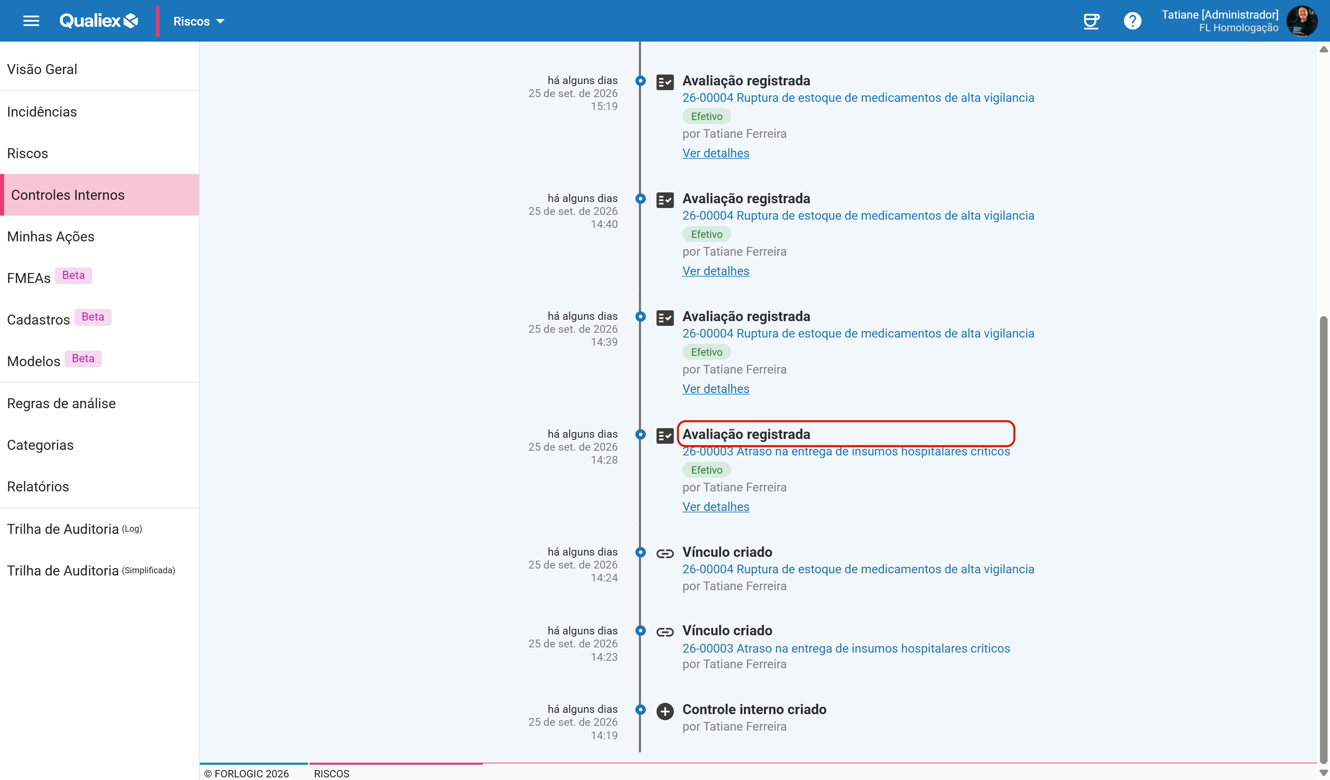Viewport: 1330px width, 780px height.
Task: Click the user avatar photo
Action: [1302, 21]
